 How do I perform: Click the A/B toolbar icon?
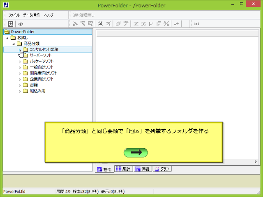click(x=166, y=24)
